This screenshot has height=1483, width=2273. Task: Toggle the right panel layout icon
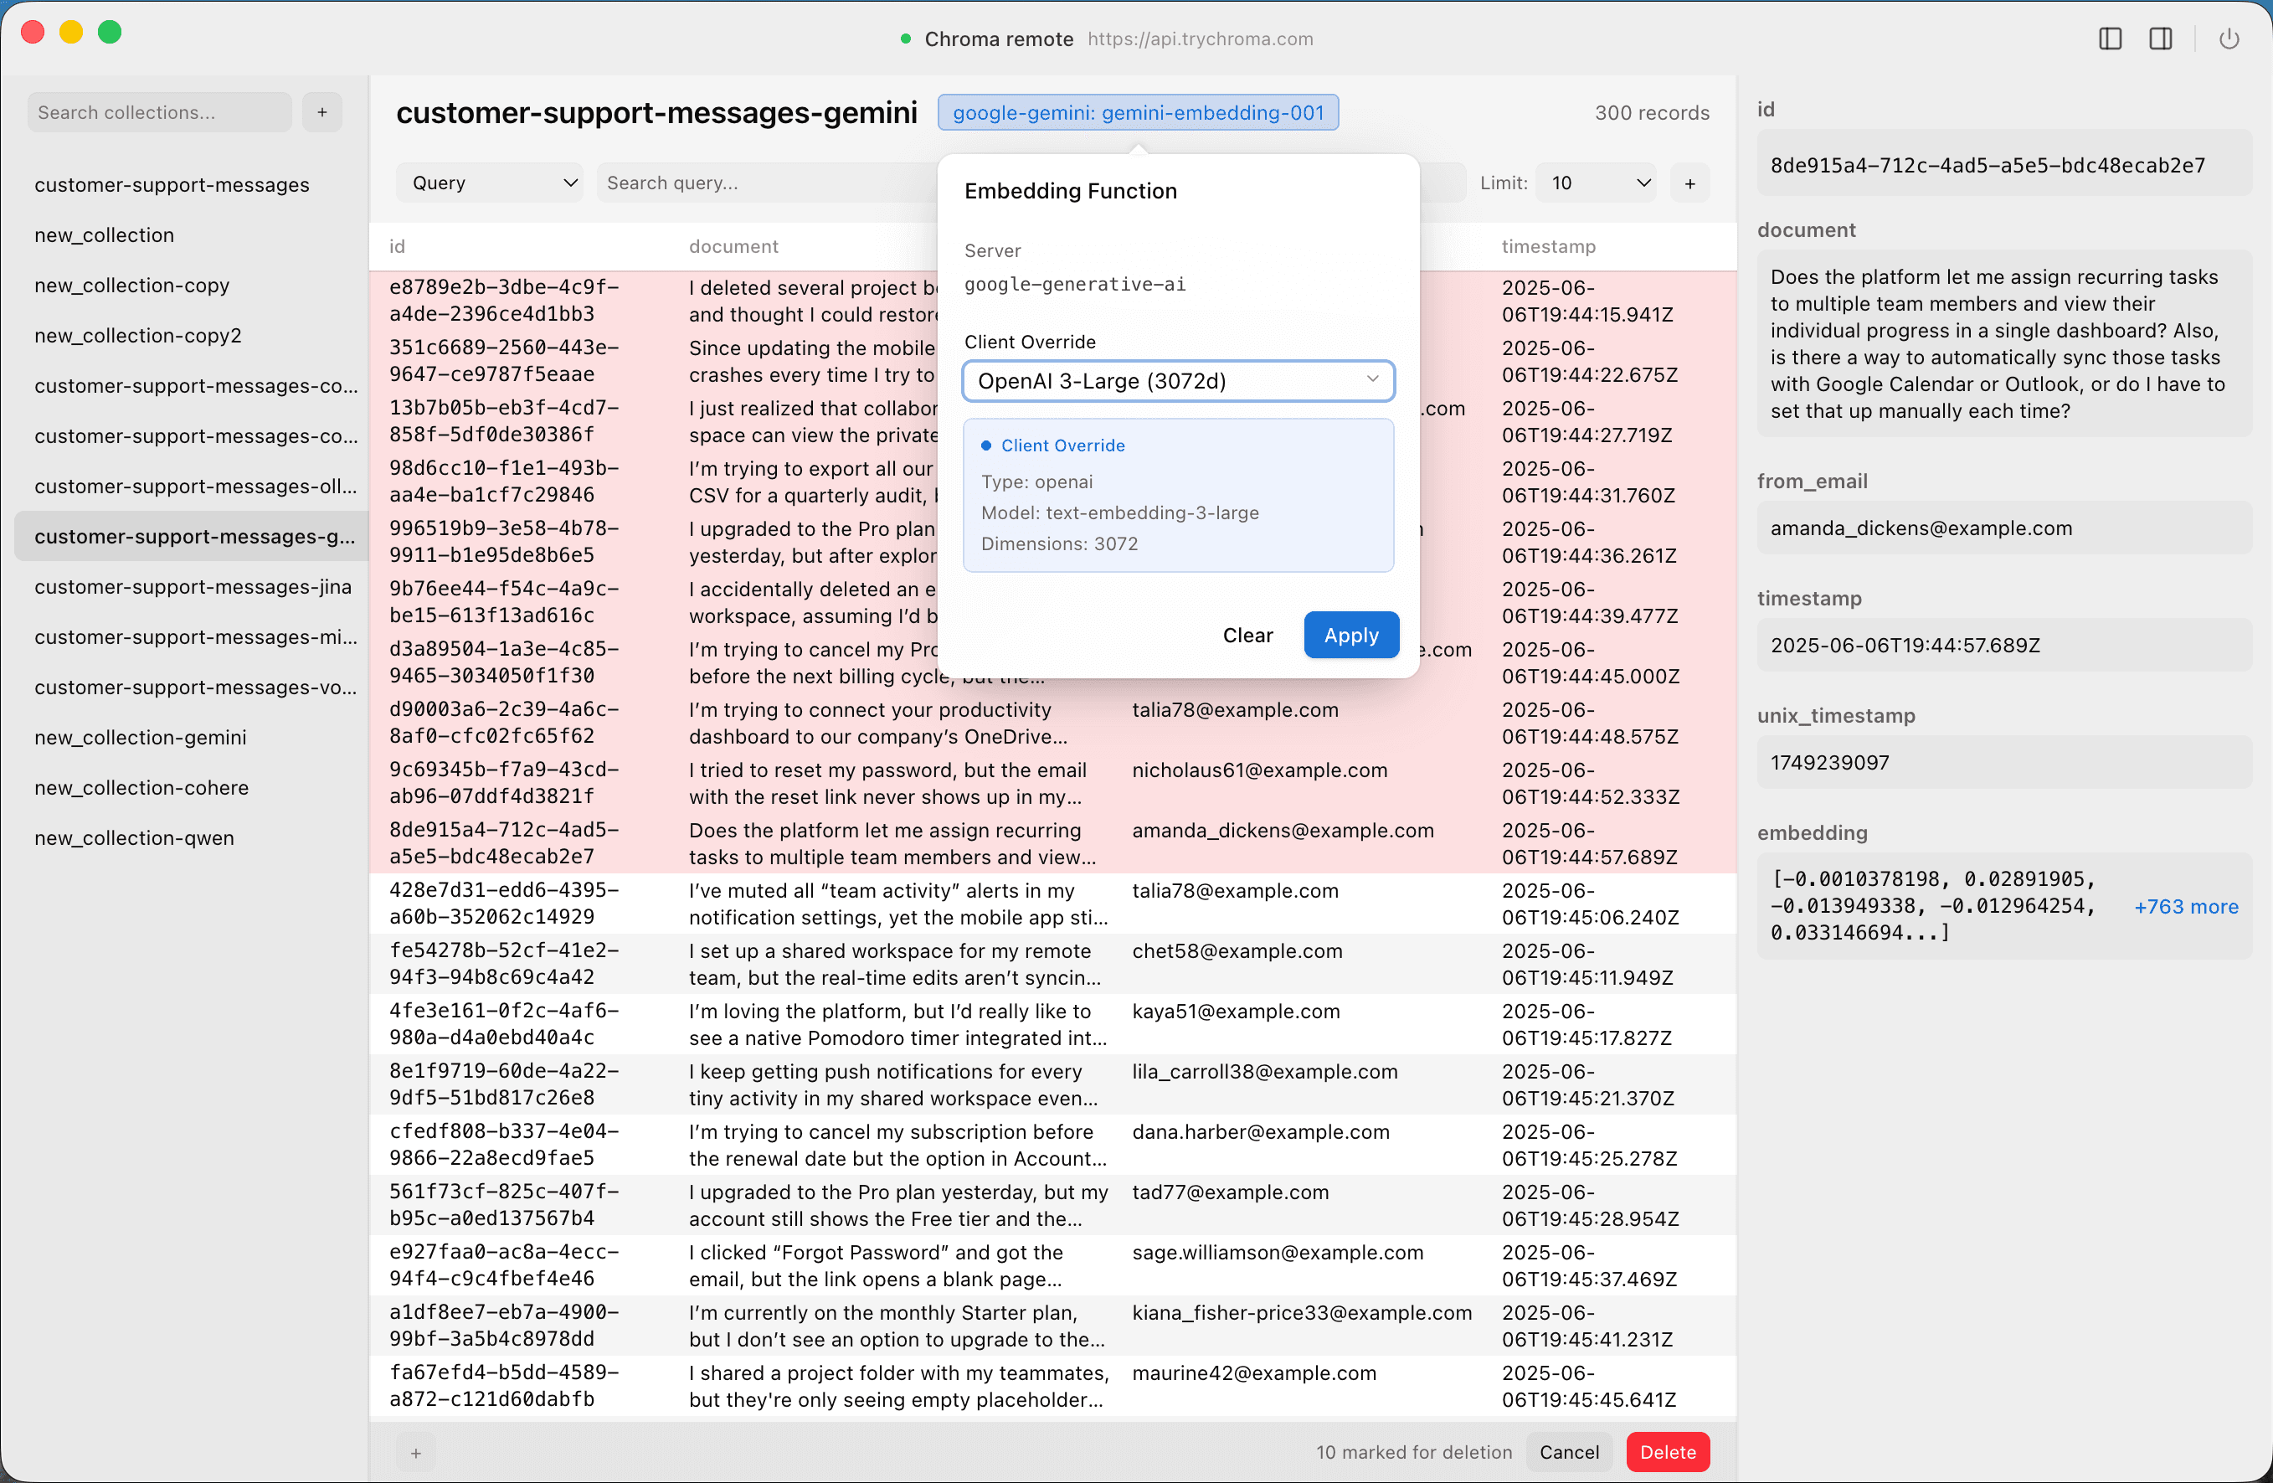point(2162,39)
